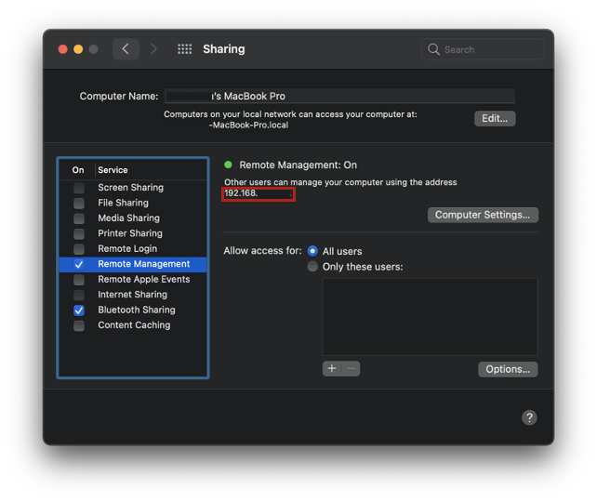Go forward using the forward chevron

click(x=153, y=49)
